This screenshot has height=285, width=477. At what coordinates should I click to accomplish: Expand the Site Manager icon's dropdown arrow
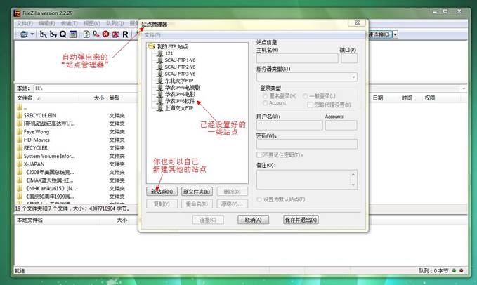coord(32,34)
